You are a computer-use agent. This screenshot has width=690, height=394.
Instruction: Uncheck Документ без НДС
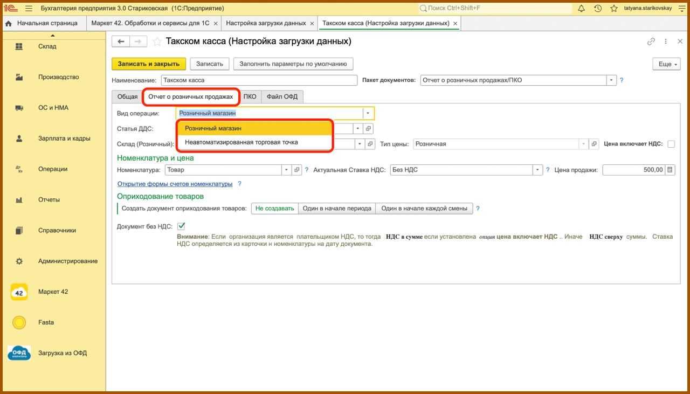click(x=181, y=226)
